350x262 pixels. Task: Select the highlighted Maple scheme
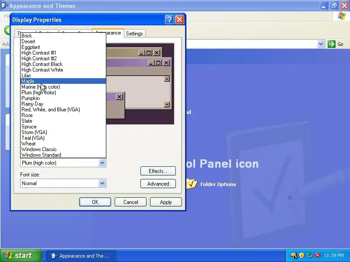63,81
